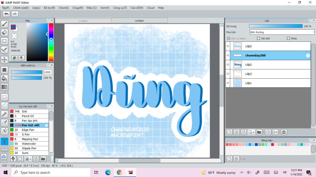Select the transparent color swatch
316x177 pixels.
click(x=14, y=36)
